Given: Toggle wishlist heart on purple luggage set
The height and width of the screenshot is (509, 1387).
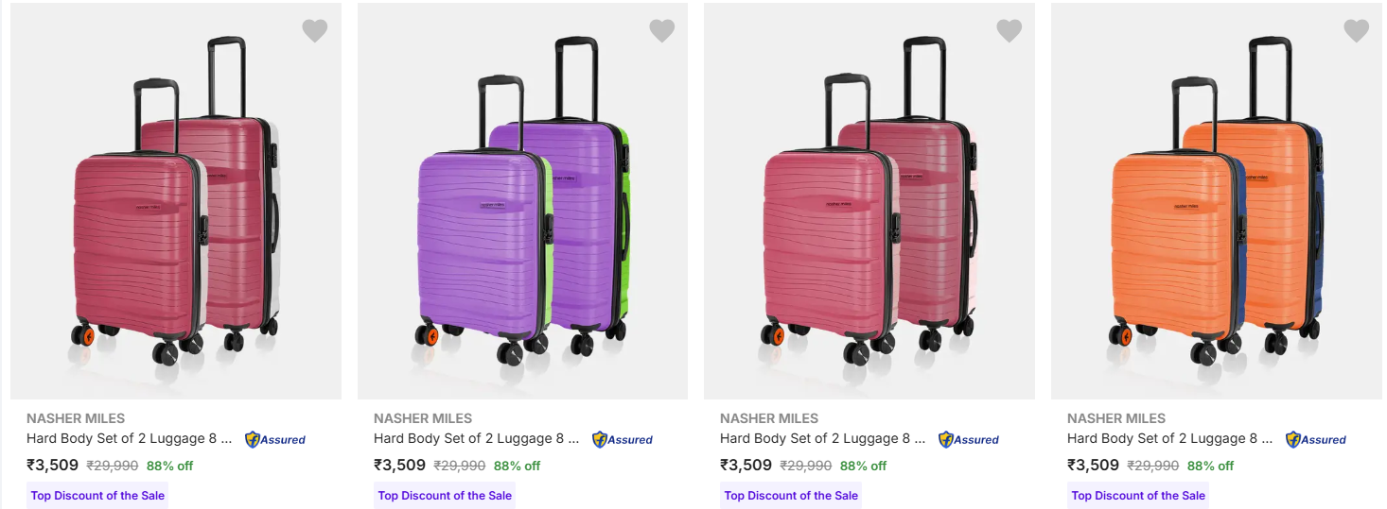Looking at the screenshot, I should click(x=662, y=31).
